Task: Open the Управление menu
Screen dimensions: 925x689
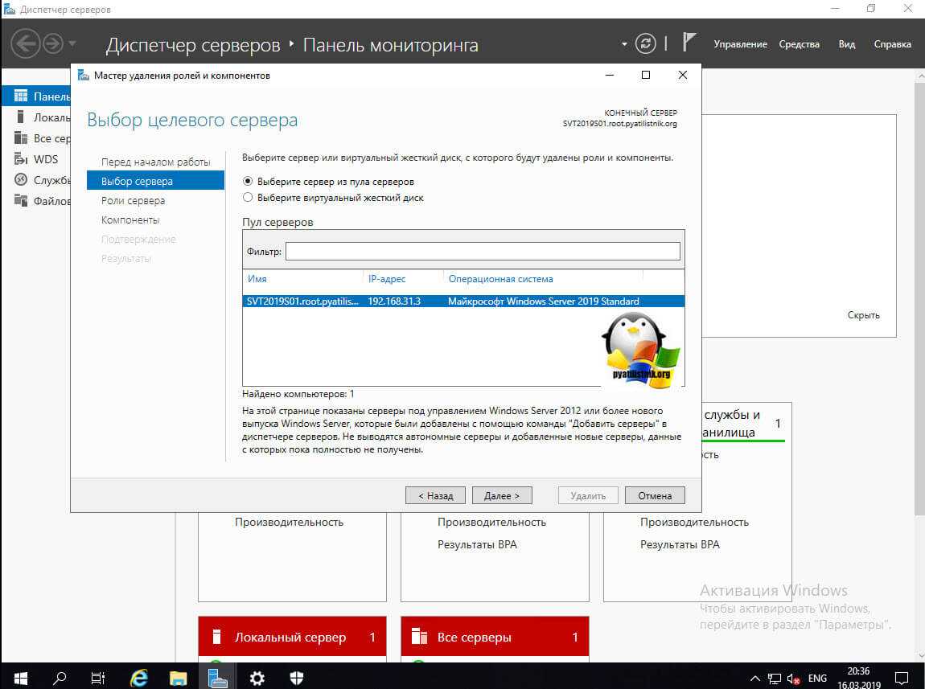Action: click(740, 44)
